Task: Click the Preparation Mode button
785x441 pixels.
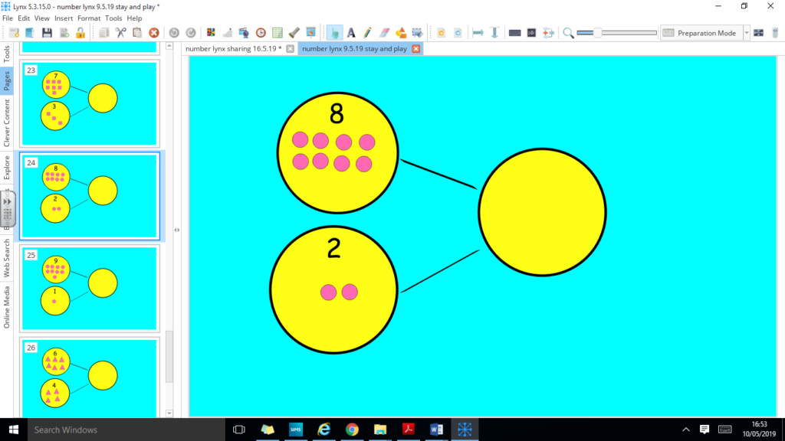Action: [701, 33]
